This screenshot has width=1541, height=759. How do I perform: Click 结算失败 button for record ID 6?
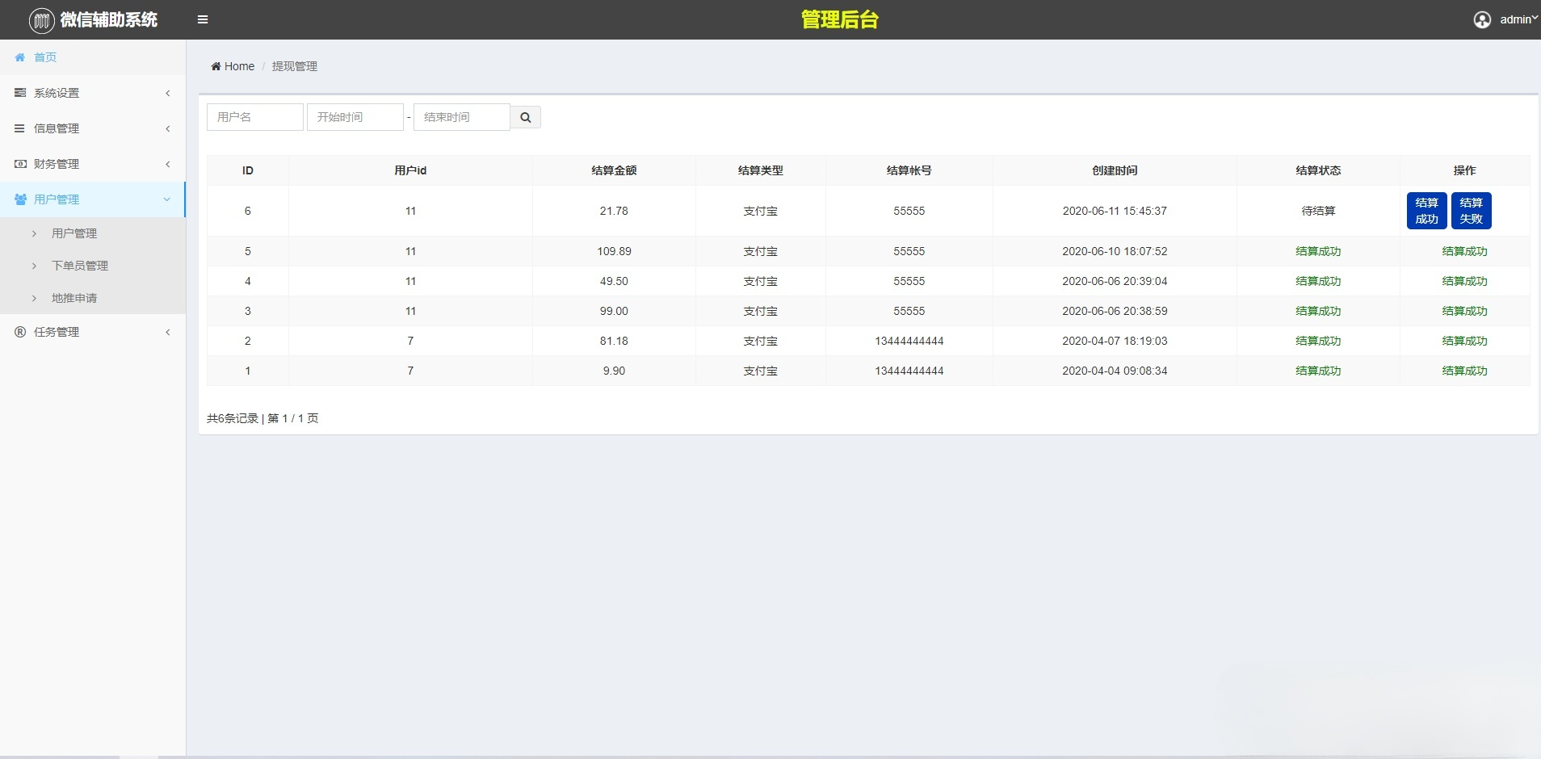click(1471, 210)
